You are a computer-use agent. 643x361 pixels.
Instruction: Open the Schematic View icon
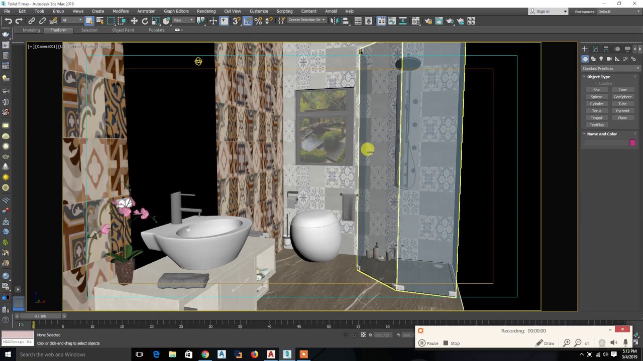click(x=403, y=21)
